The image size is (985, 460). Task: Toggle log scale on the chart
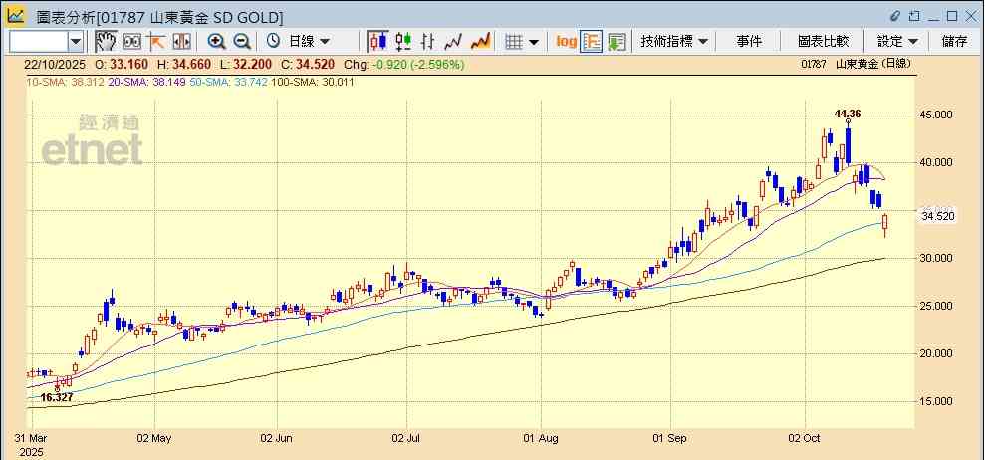coord(566,41)
